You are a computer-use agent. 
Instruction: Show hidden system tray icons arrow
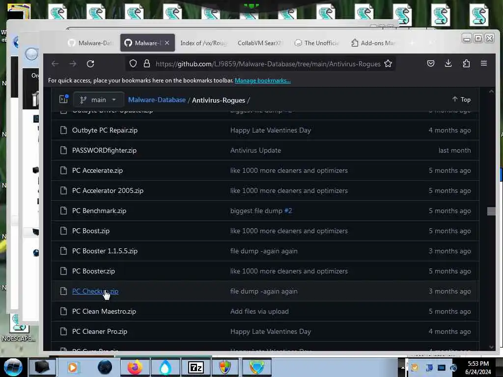403,368
